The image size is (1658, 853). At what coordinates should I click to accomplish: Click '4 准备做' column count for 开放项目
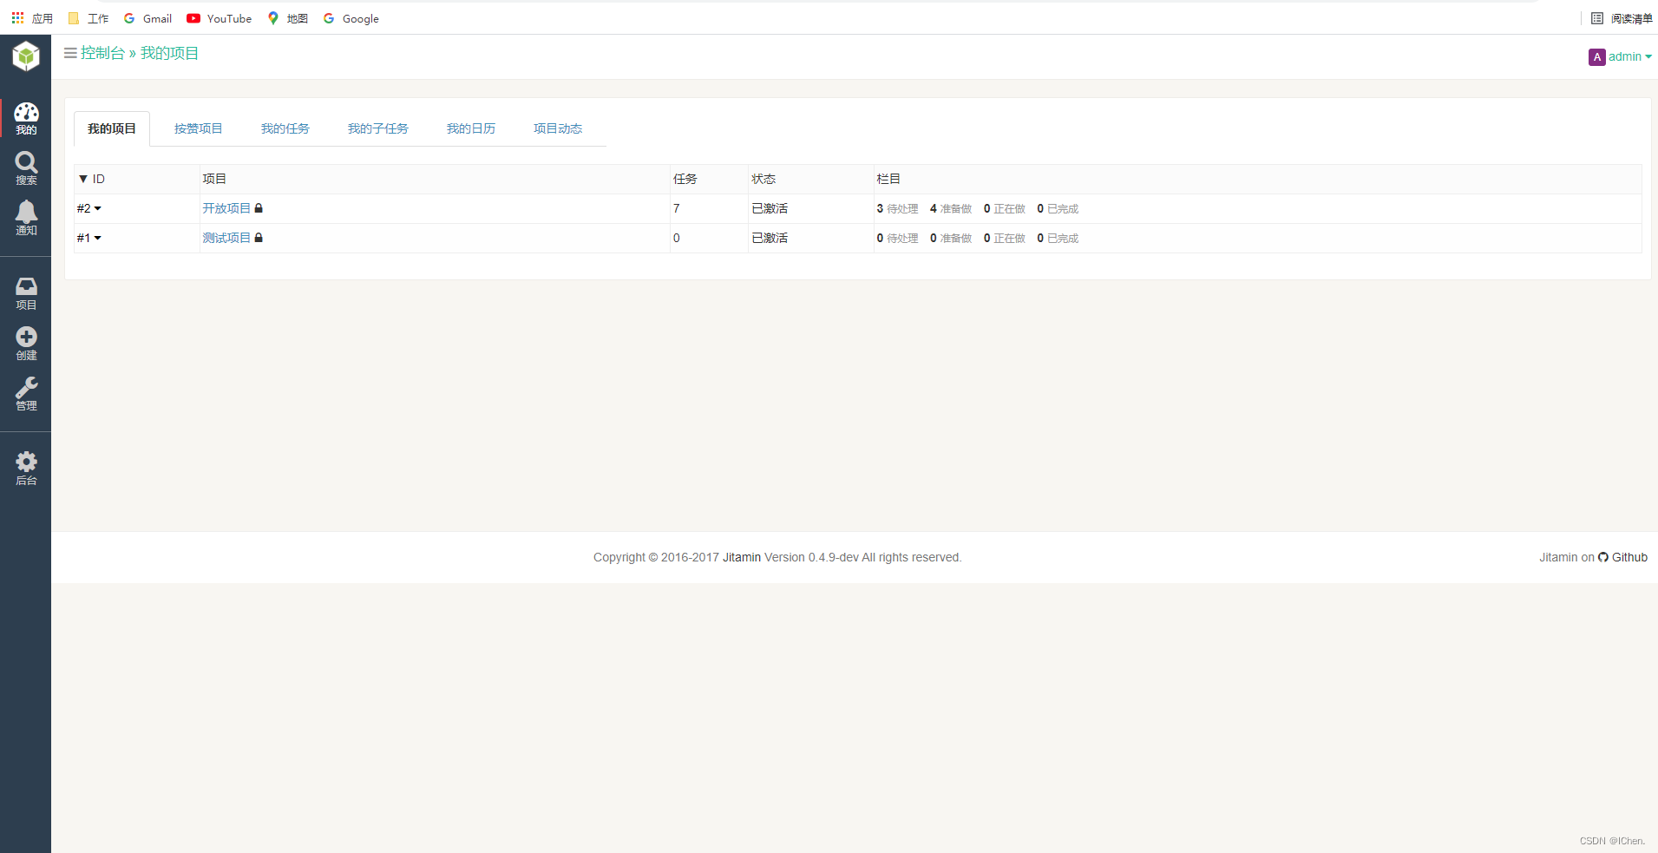(x=951, y=208)
